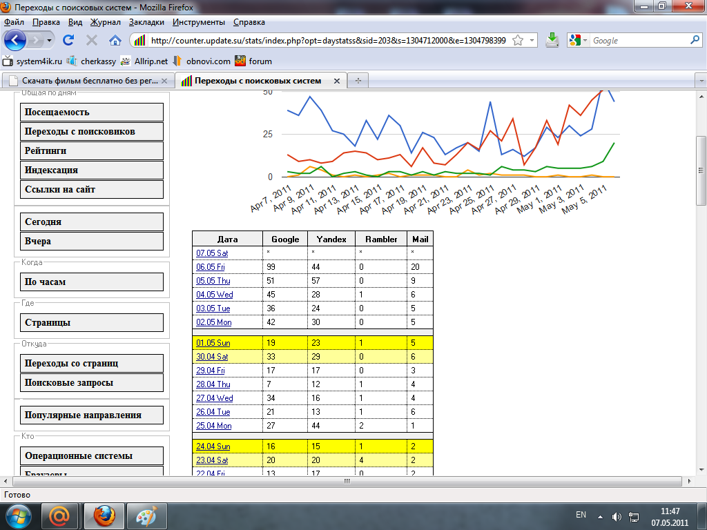707x530 pixels.
Task: Click in the Google search field
Action: tap(639, 41)
